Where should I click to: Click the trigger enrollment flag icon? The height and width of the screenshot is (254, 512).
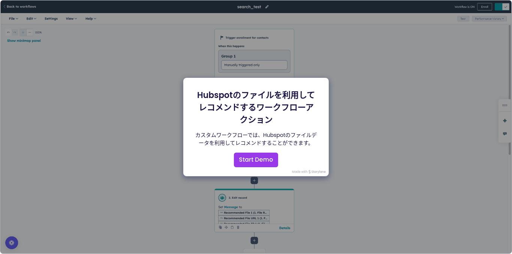tap(222, 38)
